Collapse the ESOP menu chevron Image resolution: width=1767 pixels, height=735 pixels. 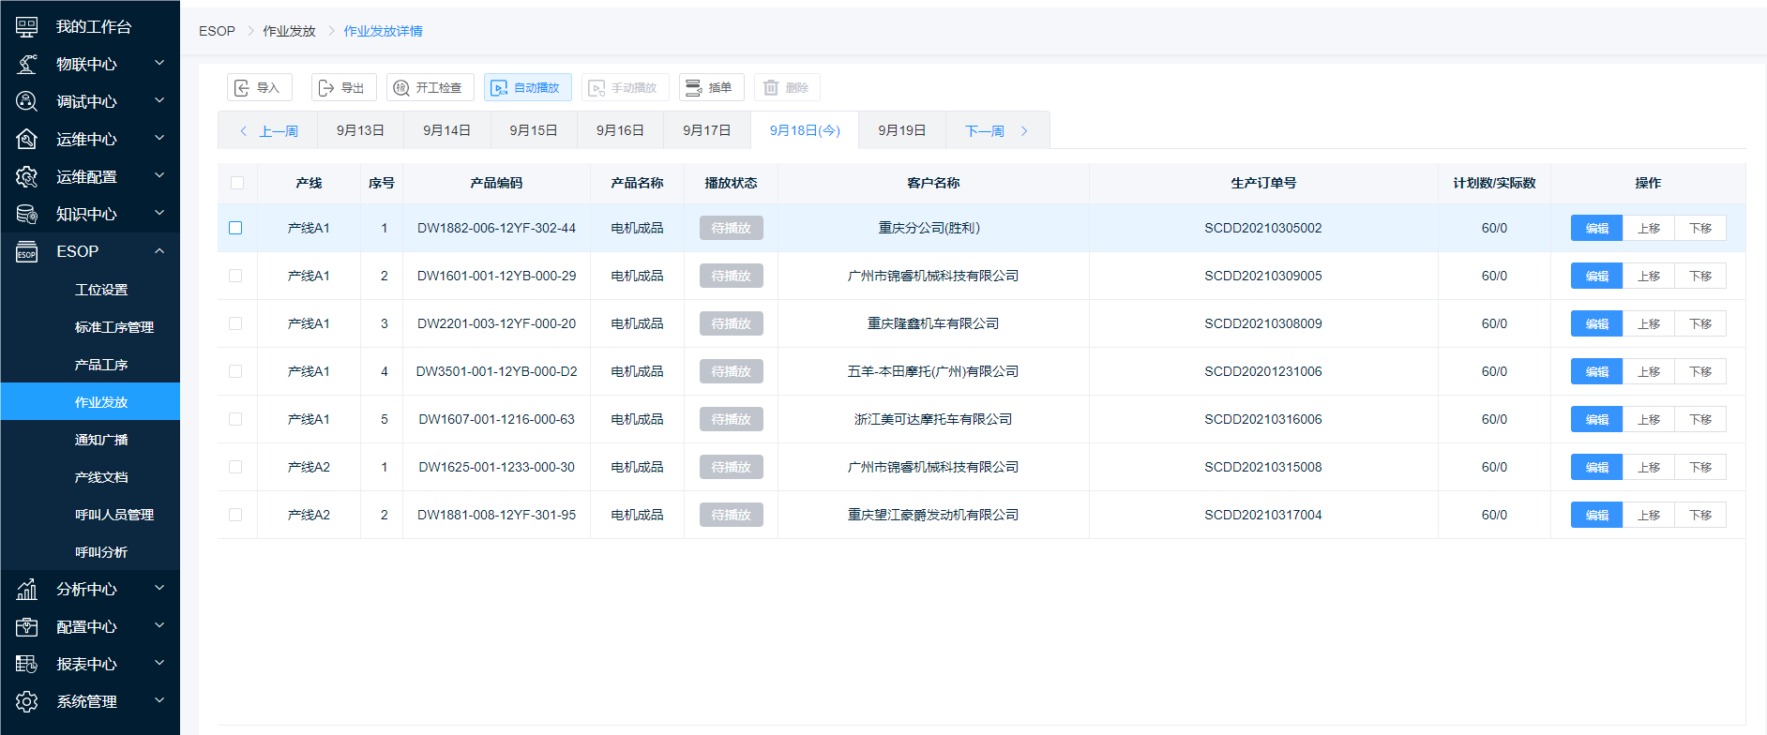click(x=159, y=251)
